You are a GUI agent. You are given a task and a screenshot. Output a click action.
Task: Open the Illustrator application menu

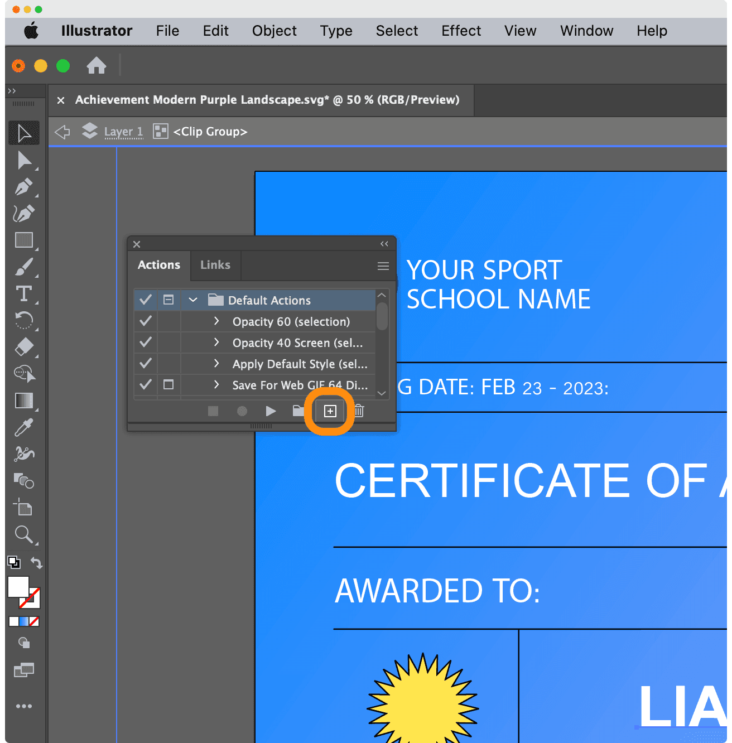point(97,31)
